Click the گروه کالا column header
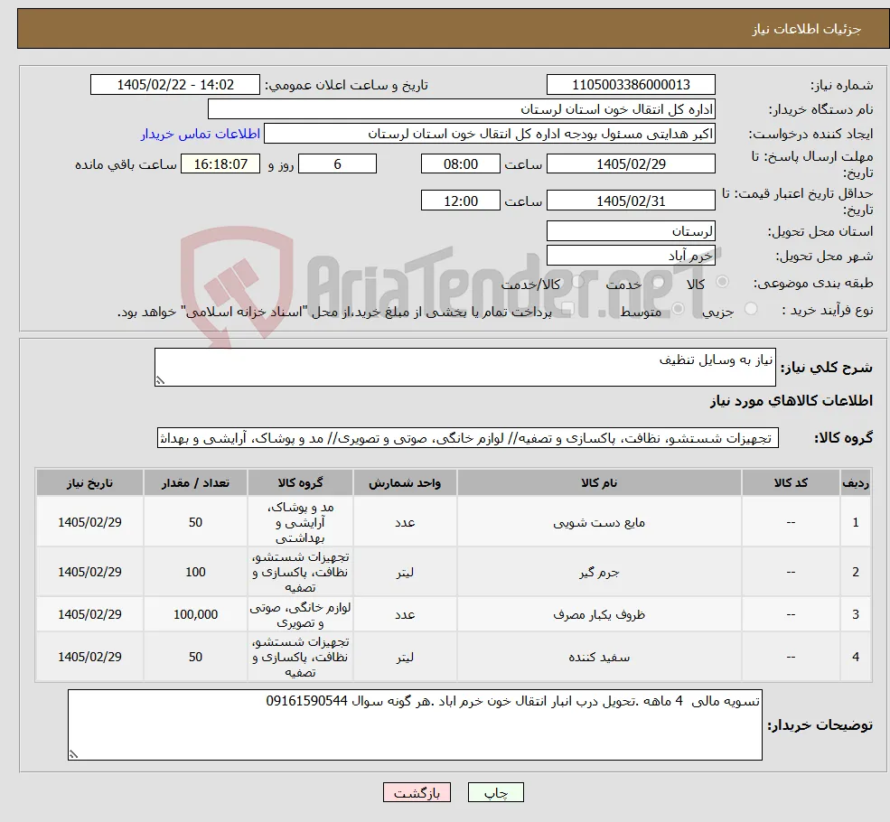Viewport: 890px width, 822px height. pyautogui.click(x=300, y=482)
